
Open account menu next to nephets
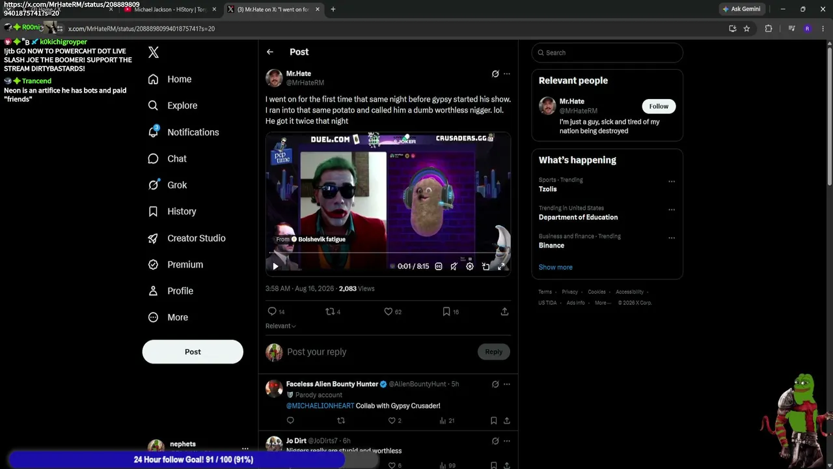tap(245, 449)
